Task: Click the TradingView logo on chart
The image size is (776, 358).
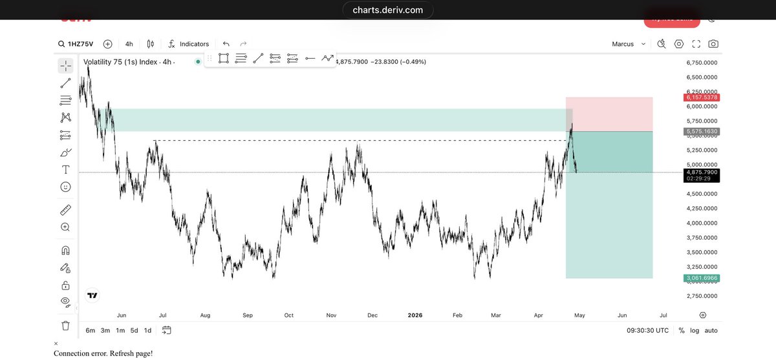Action: click(92, 295)
